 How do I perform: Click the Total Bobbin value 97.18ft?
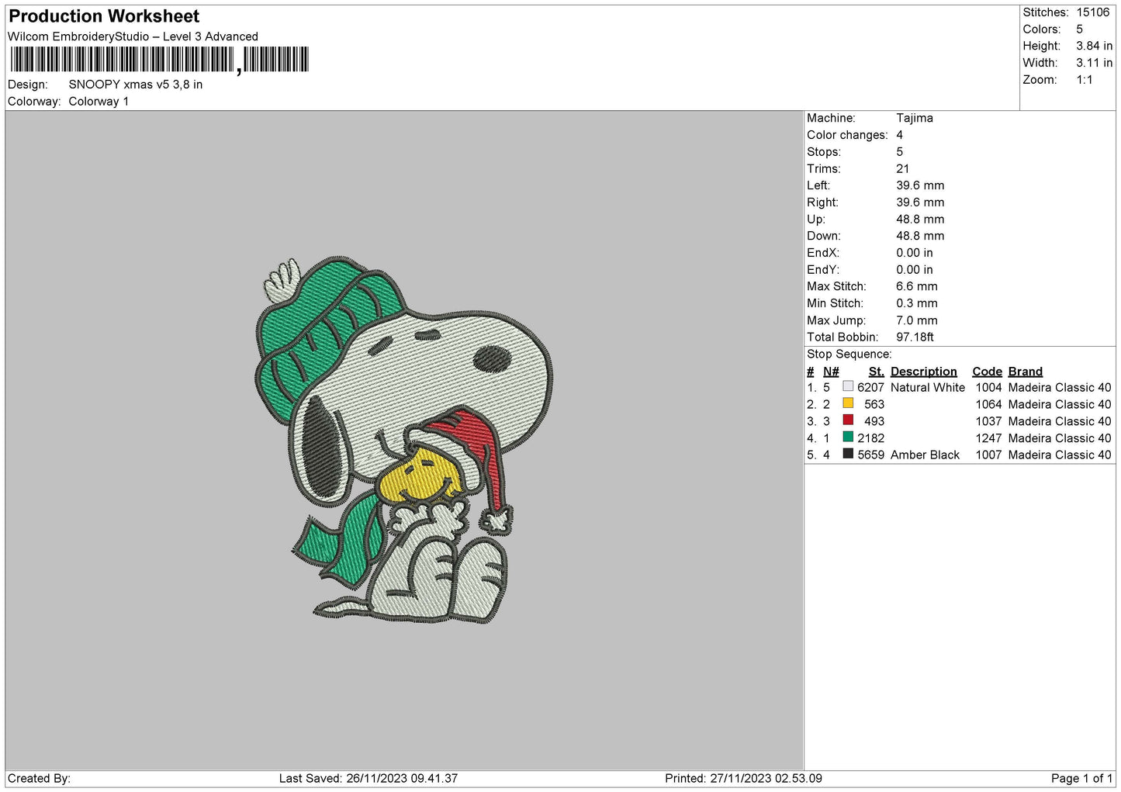point(915,337)
